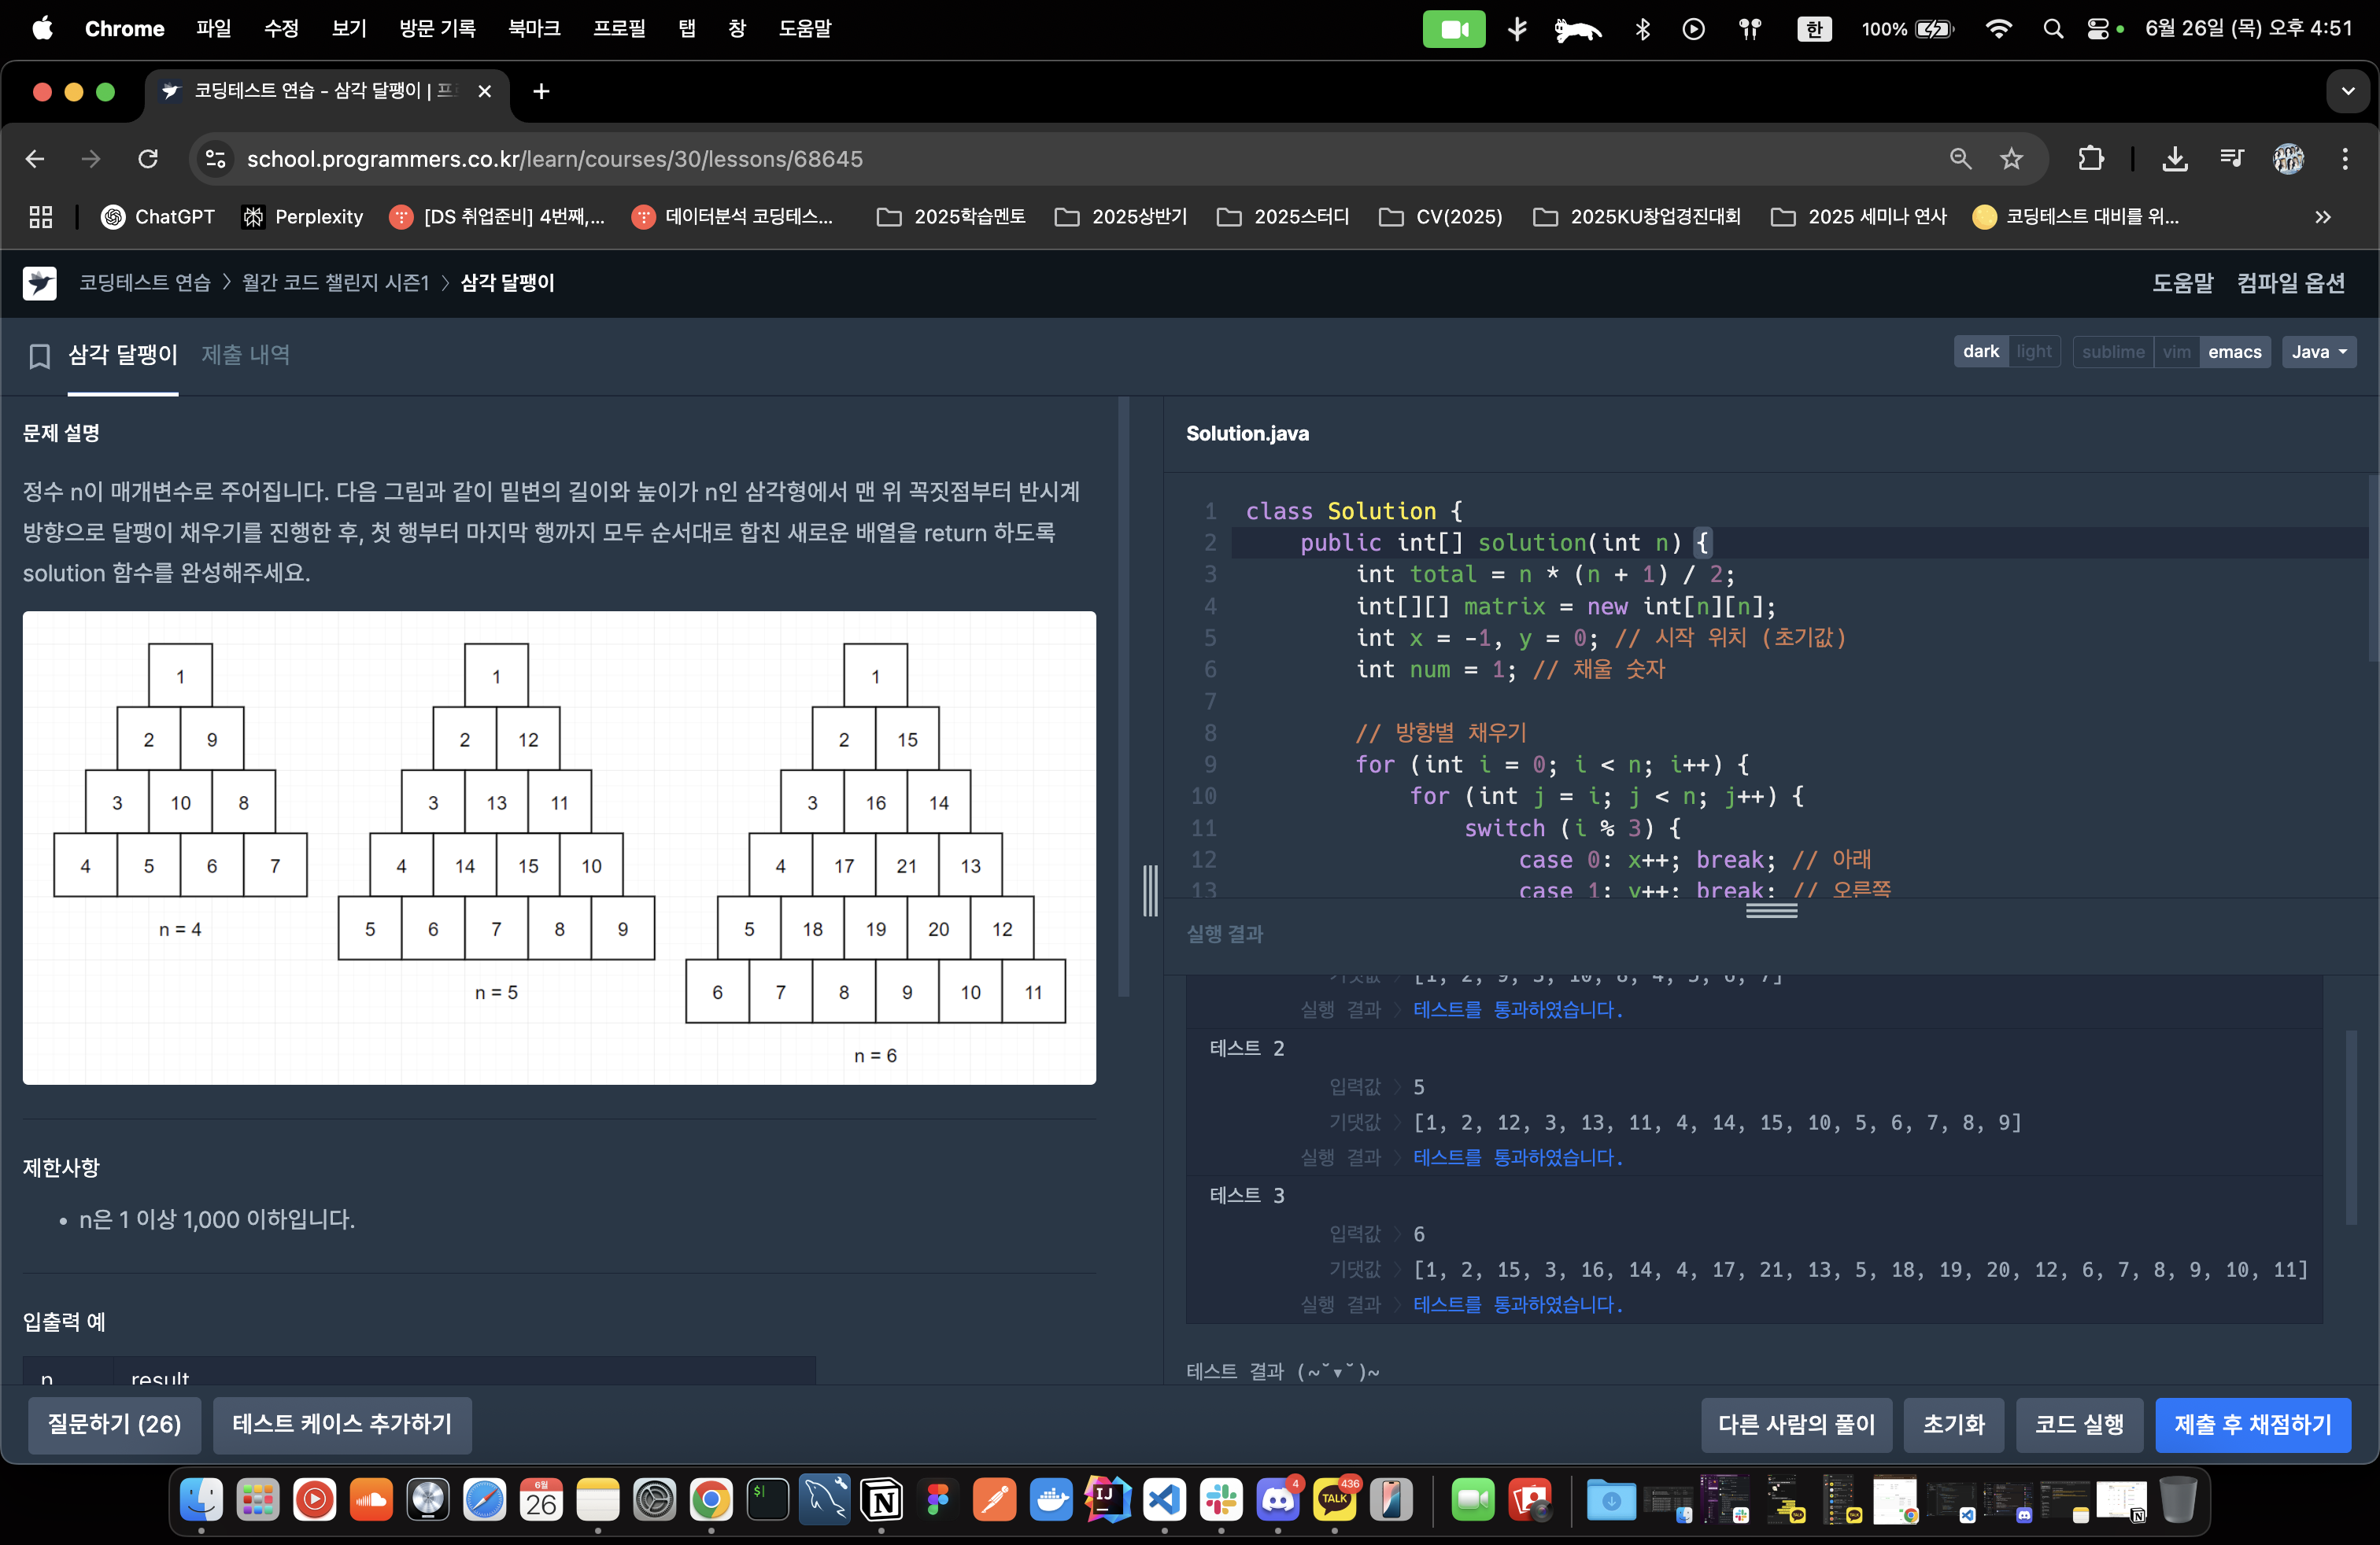Open Notion from the dock
This screenshot has height=1545, width=2380.
(x=881, y=1499)
